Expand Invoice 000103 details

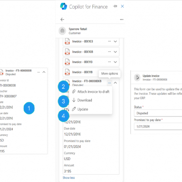(115, 41)
